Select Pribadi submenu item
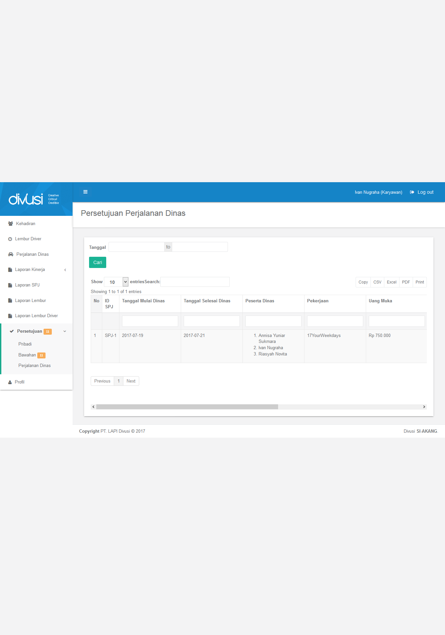 point(25,344)
